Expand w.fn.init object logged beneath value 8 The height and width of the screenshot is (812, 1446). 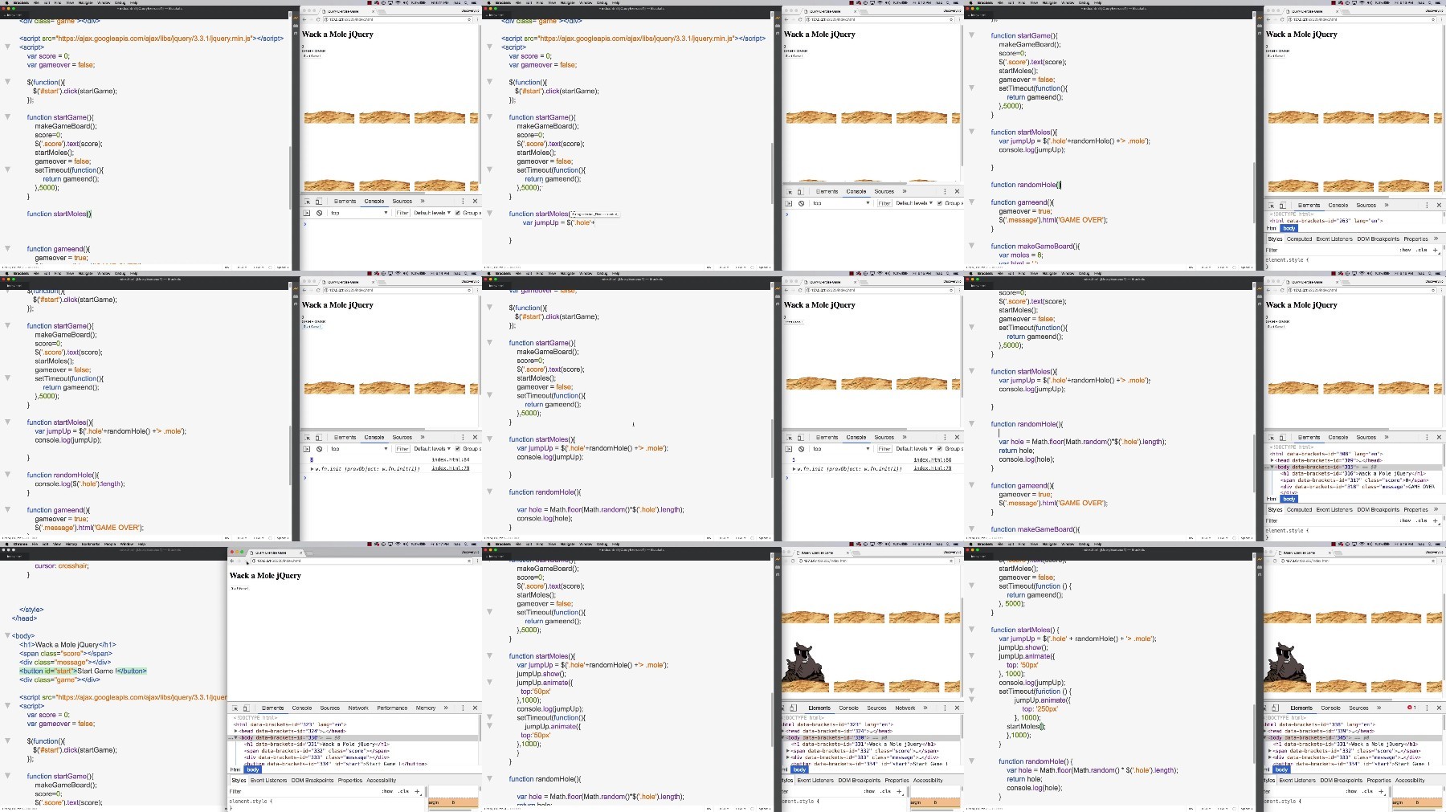pyautogui.click(x=312, y=468)
